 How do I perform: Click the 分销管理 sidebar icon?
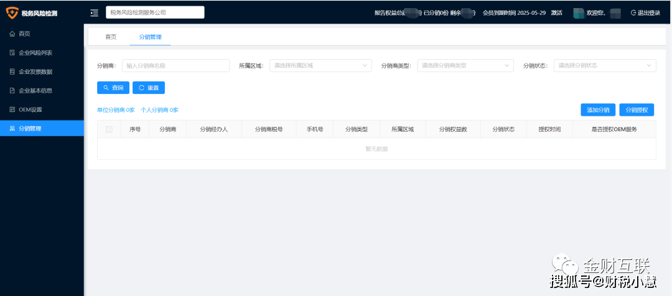pyautogui.click(x=12, y=129)
